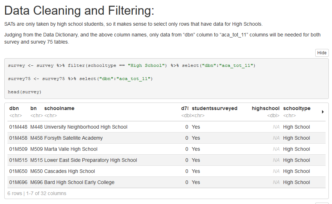The width and height of the screenshot is (332, 204).
Task: Select the Bard High School Early College cell
Action: point(79,182)
